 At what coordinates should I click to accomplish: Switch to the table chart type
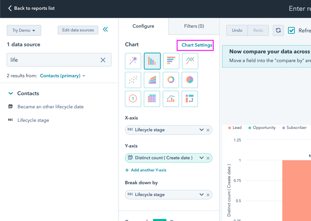(152, 99)
